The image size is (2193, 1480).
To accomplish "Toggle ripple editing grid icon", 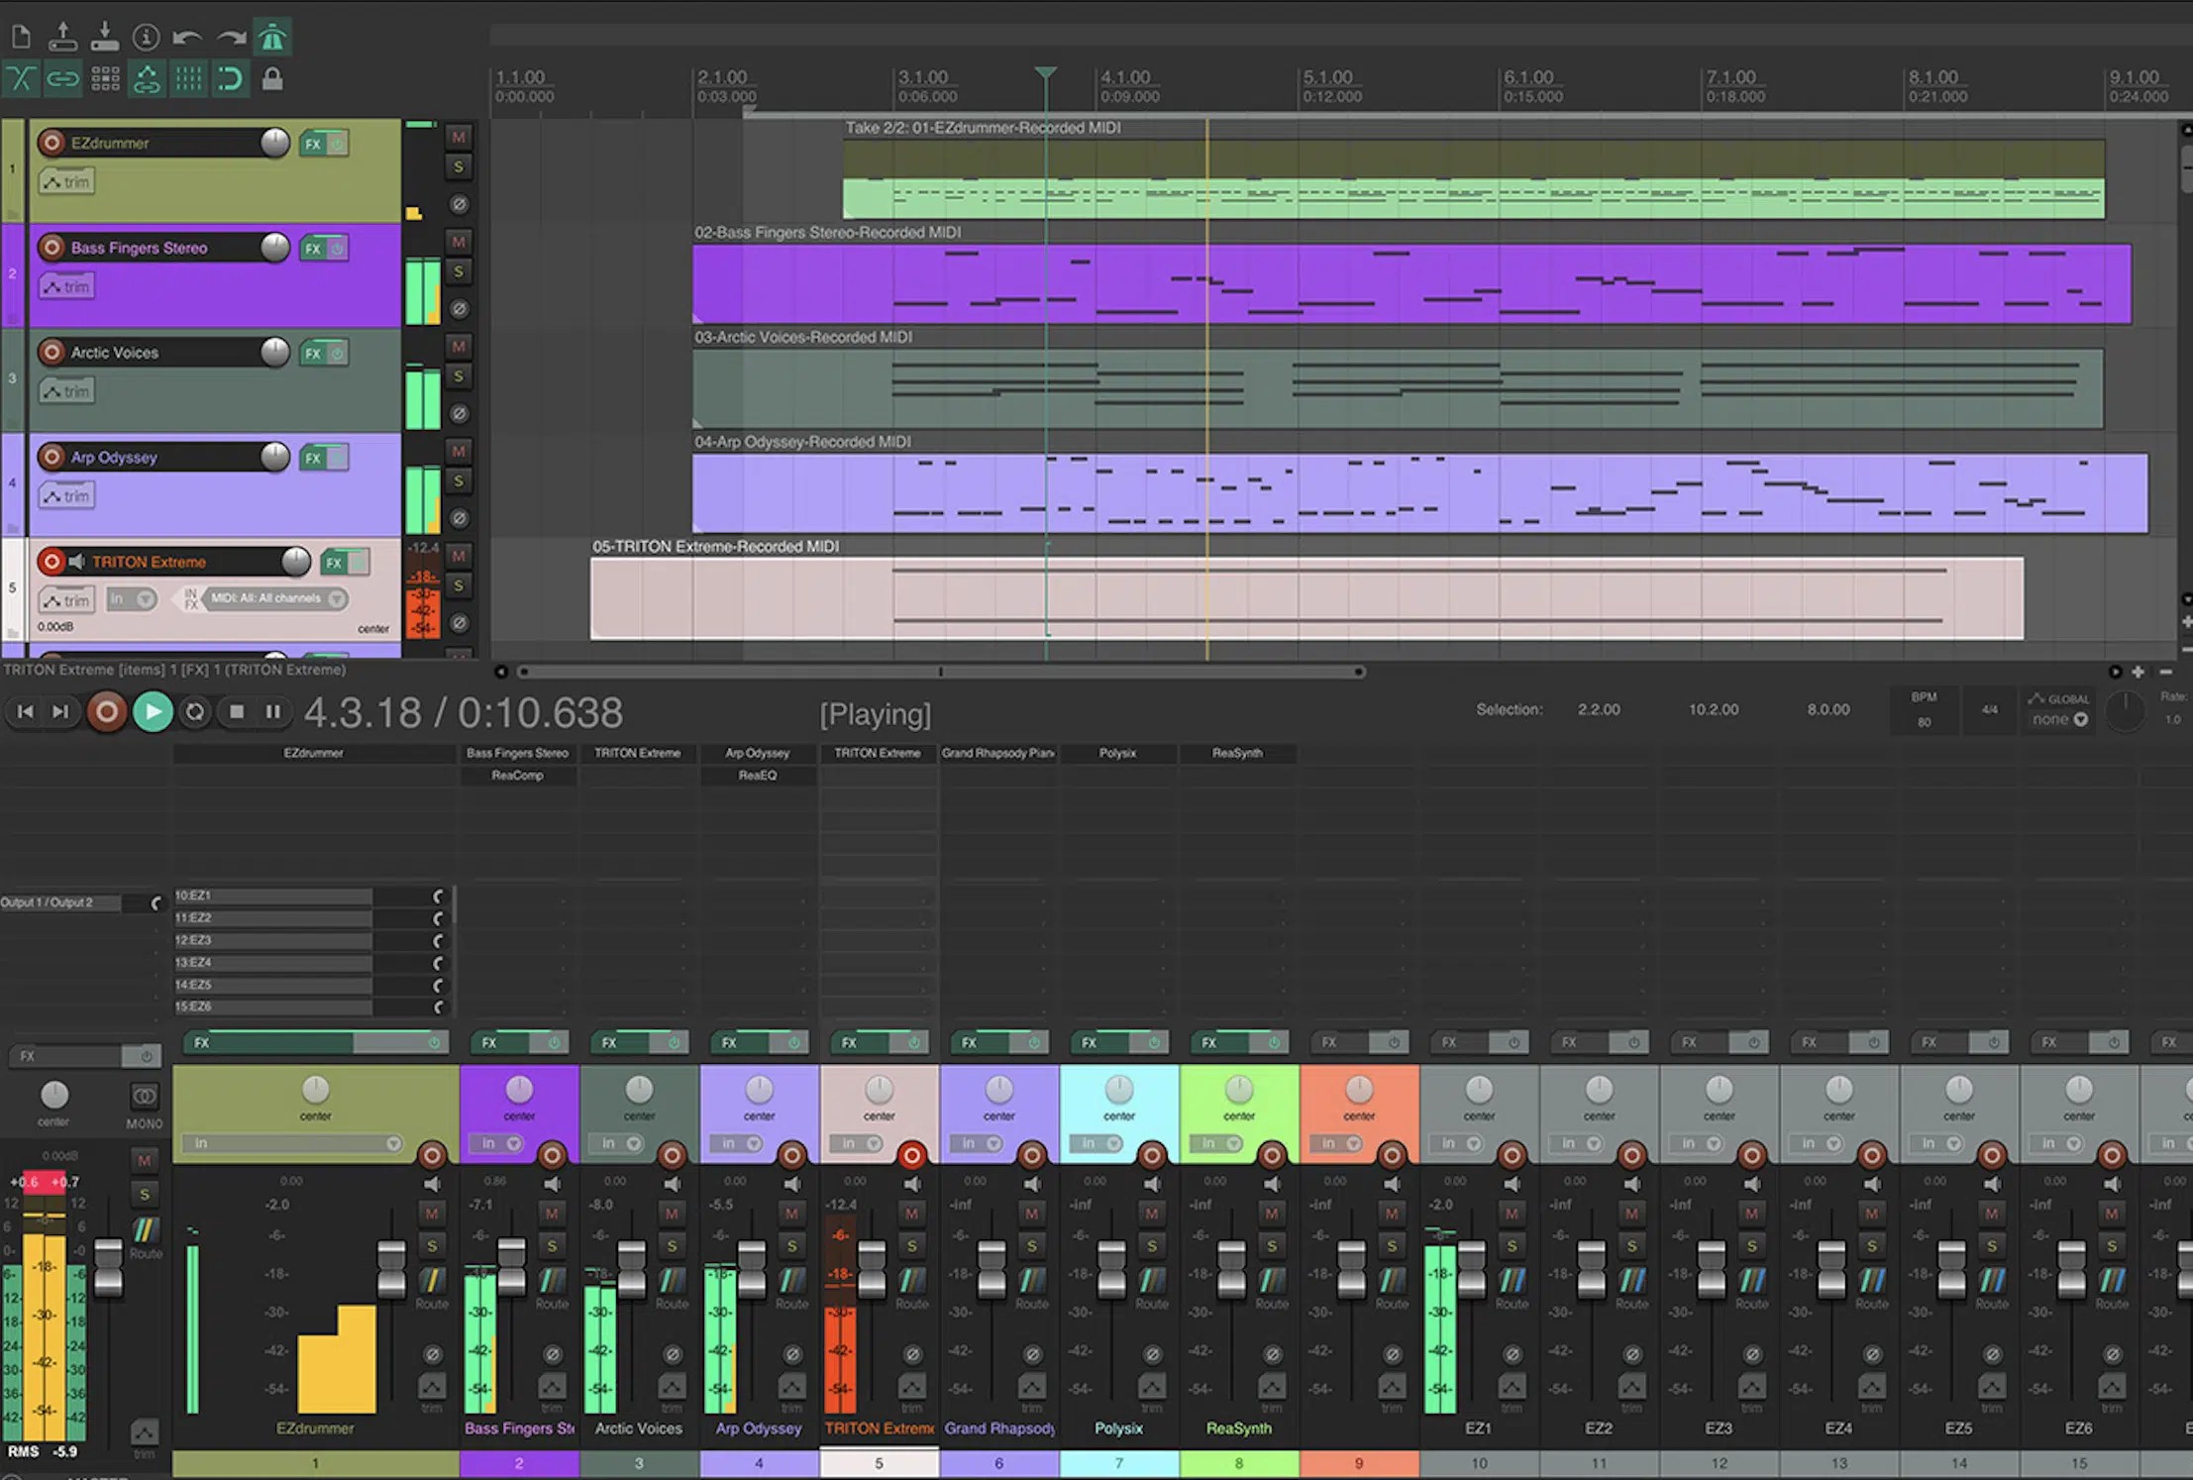I will (105, 79).
